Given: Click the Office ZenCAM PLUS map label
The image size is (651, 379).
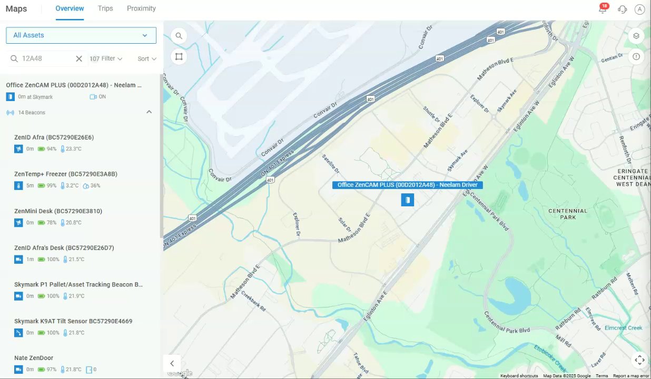Looking at the screenshot, I should pos(407,185).
